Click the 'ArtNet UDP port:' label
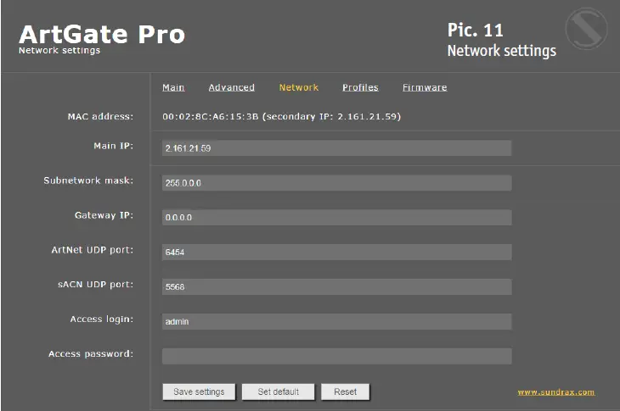The image size is (620, 411). (93, 250)
